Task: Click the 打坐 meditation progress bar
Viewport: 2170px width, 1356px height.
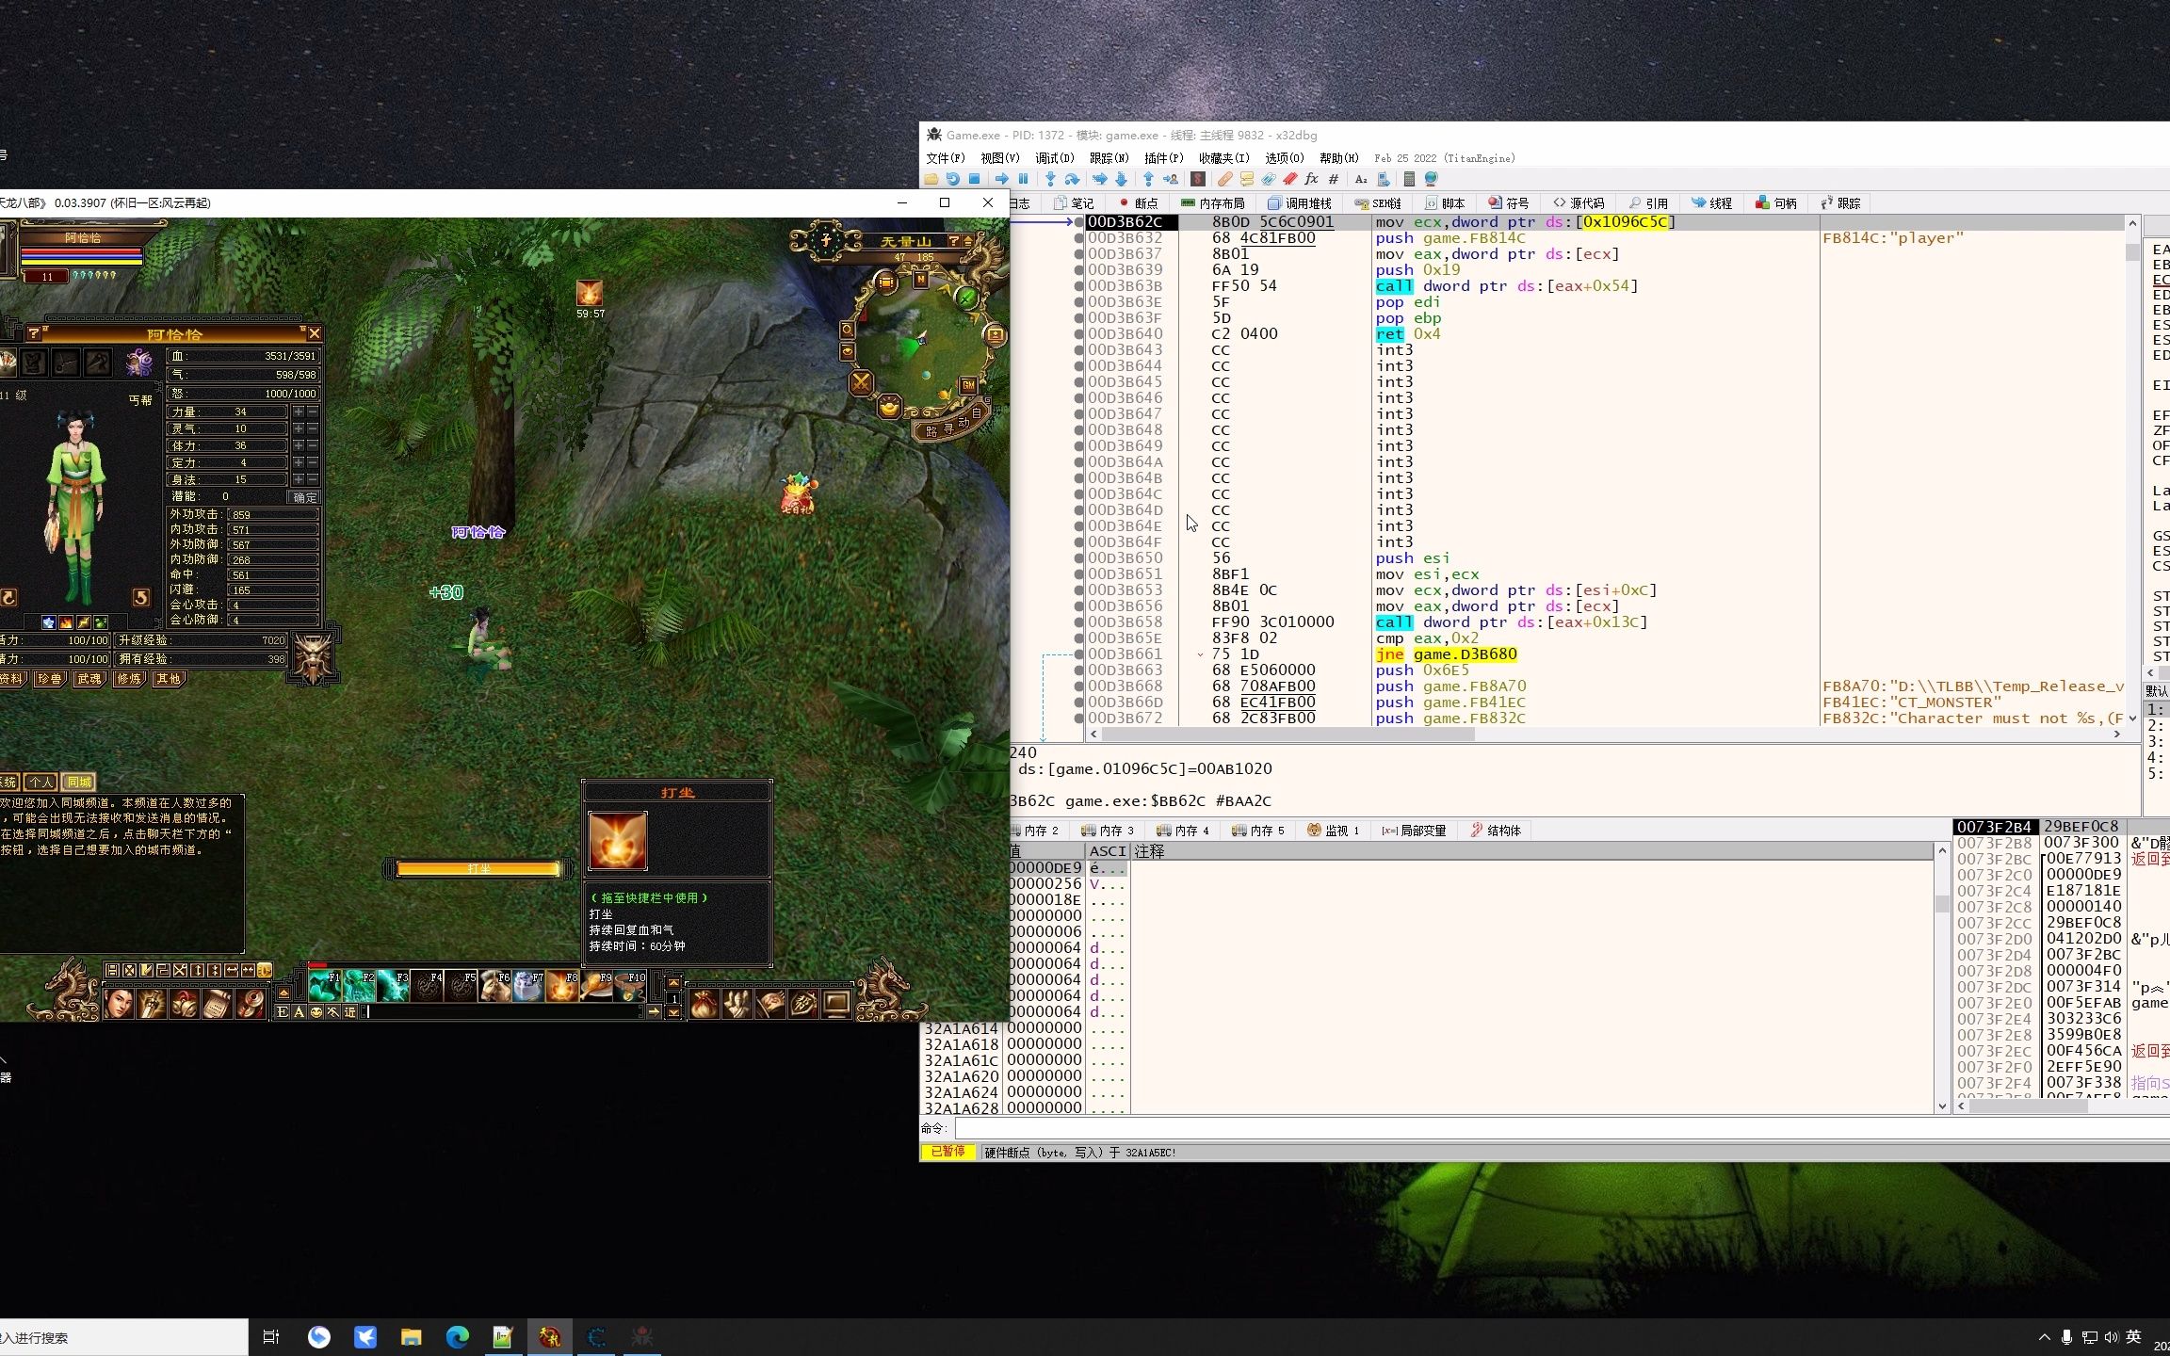Action: (478, 868)
